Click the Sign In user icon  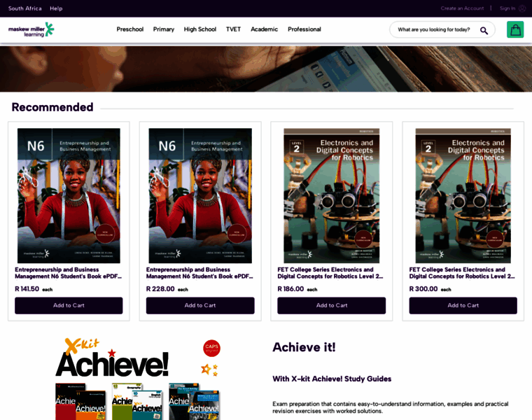coord(522,8)
